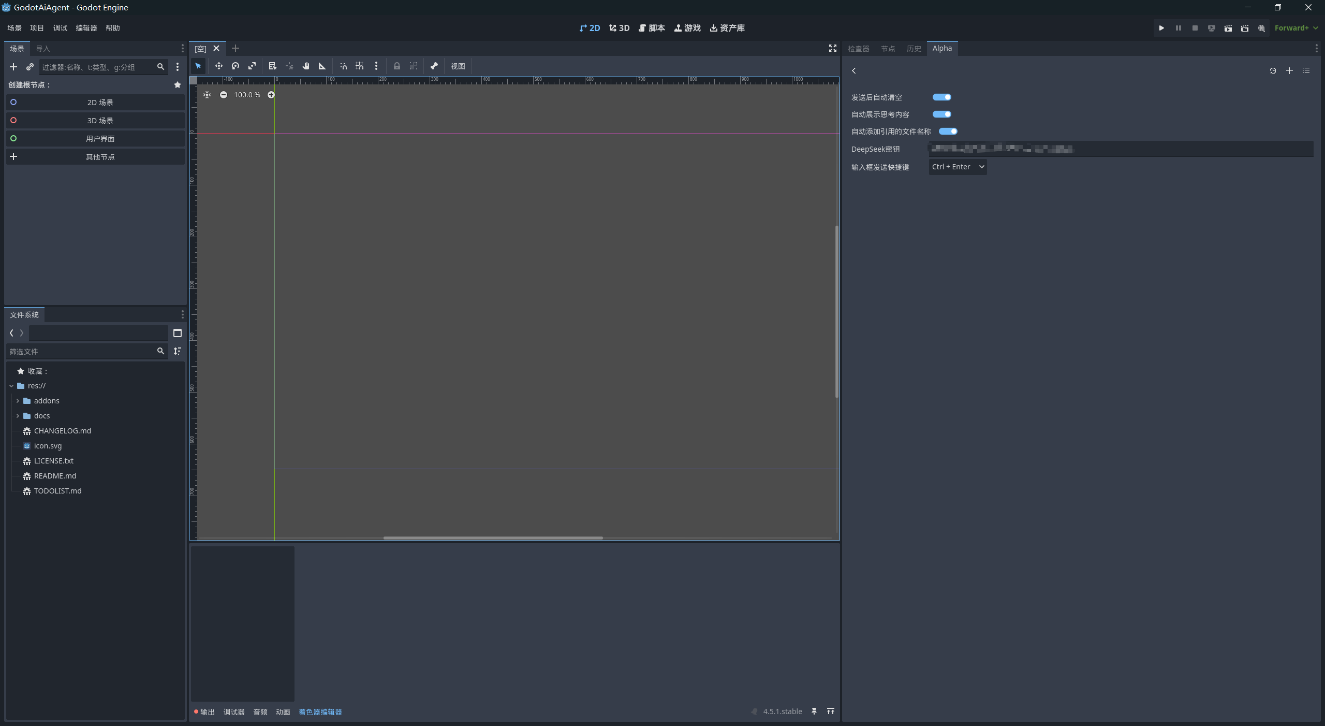
Task: Click the 用户界面 root node button
Action: pyautogui.click(x=100, y=139)
